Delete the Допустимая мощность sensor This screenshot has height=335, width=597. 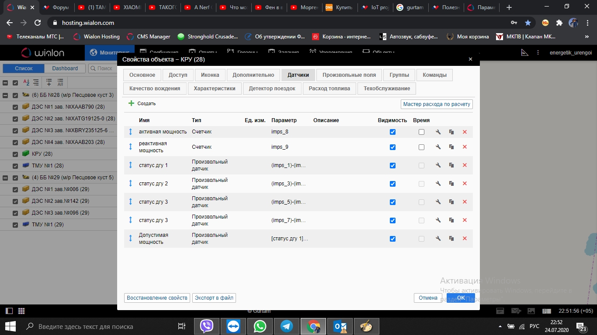[465, 239]
